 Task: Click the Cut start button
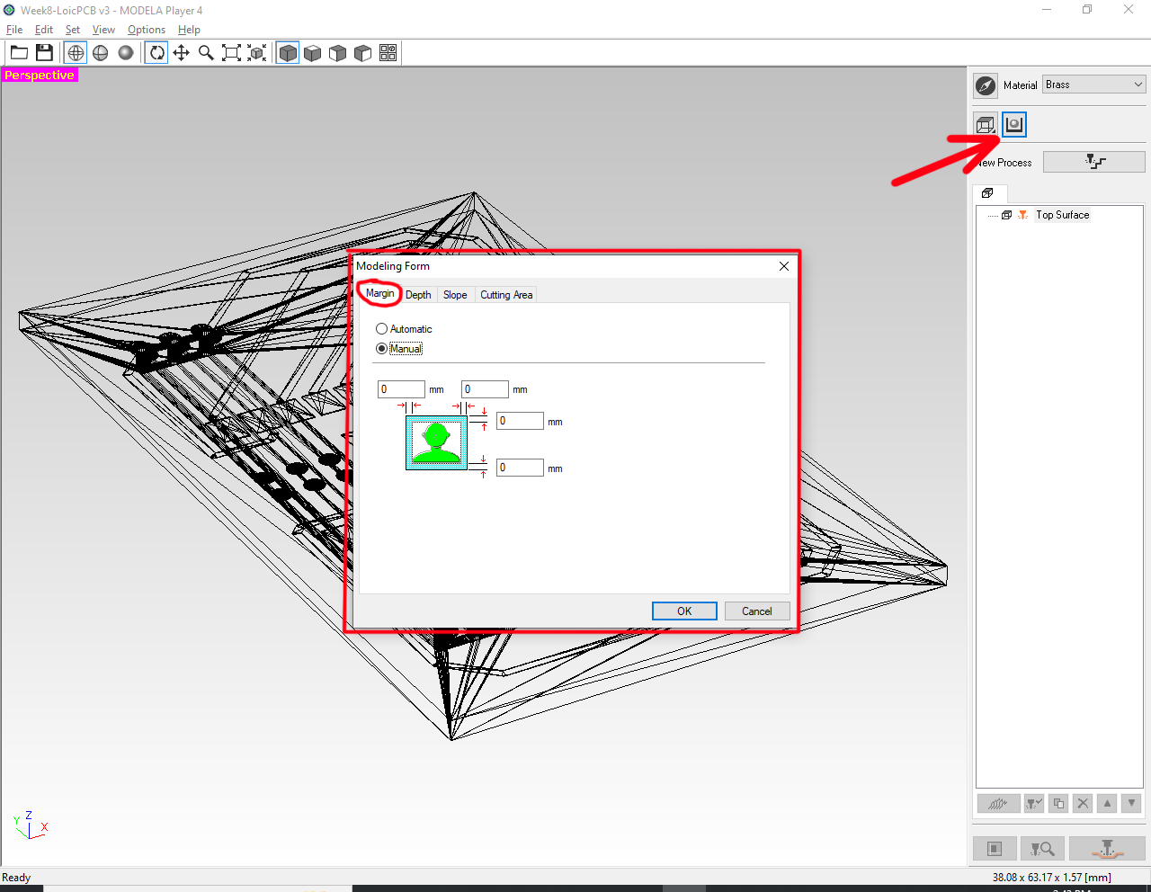pos(1107,849)
